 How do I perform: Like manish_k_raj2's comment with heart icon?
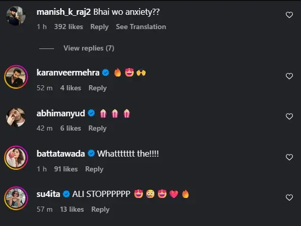(289, 15)
